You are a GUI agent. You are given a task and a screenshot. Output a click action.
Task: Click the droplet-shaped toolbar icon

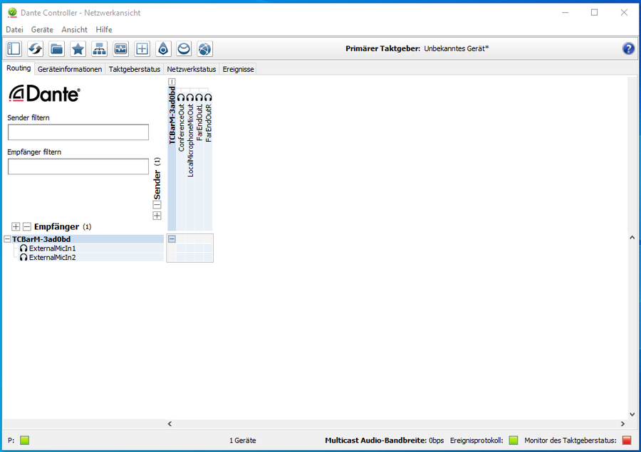pos(163,49)
